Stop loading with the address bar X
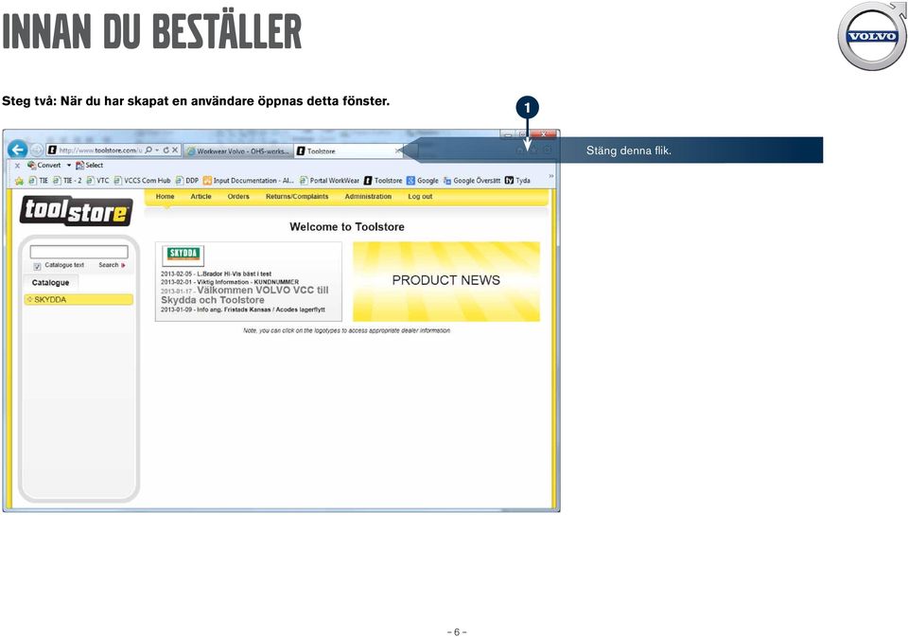 coord(175,150)
